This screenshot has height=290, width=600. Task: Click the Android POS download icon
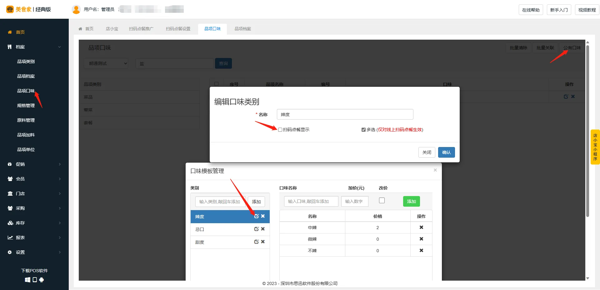[42, 280]
